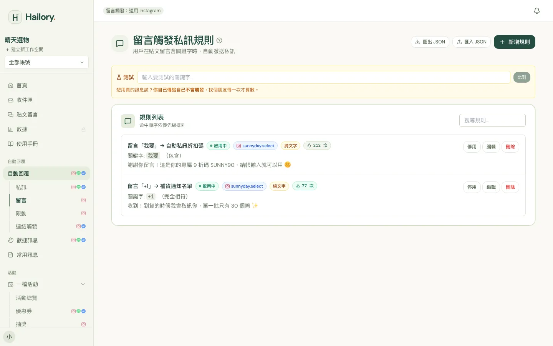Open the user avatar 小

tap(9, 337)
